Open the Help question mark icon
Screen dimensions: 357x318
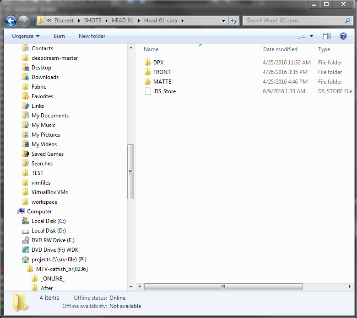coord(343,36)
